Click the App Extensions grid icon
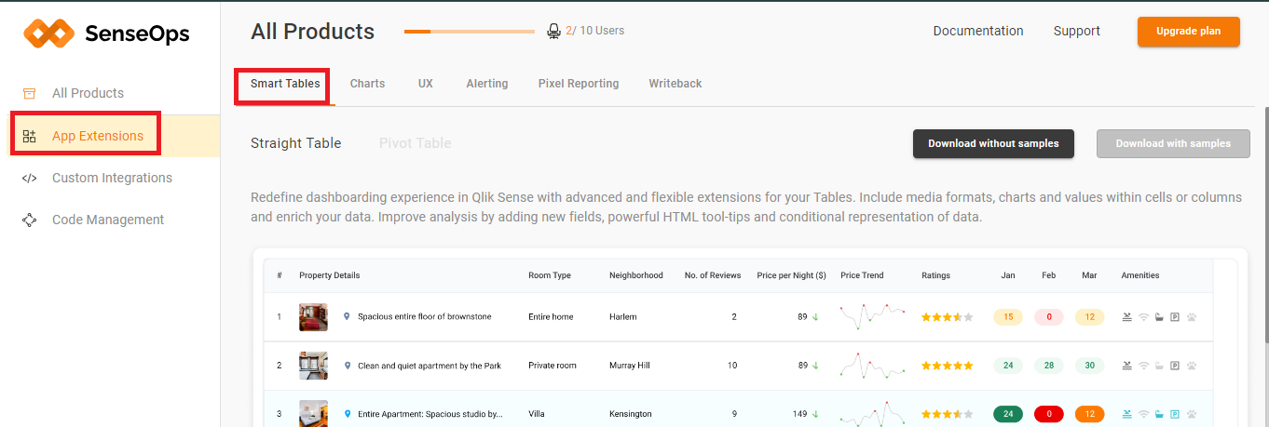The width and height of the screenshot is (1269, 427). (x=29, y=136)
